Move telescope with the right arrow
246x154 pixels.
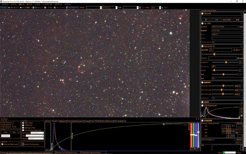click(x=233, y=131)
